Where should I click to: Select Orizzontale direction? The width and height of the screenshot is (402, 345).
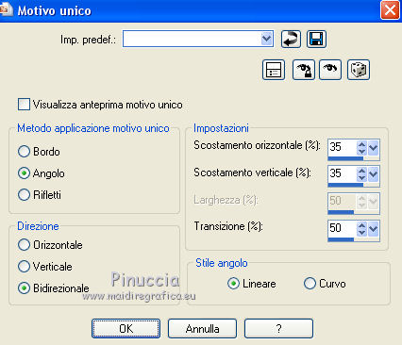click(24, 245)
